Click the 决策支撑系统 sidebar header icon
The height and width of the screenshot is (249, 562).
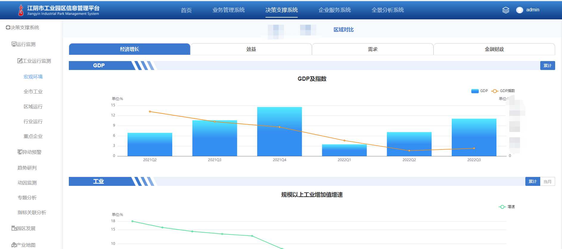tap(8, 27)
